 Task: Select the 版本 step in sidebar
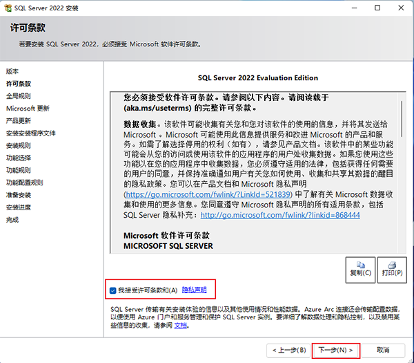[12, 71]
